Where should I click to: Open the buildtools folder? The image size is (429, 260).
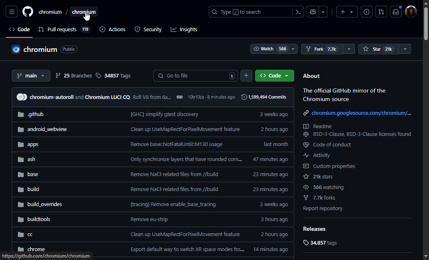pyautogui.click(x=39, y=219)
